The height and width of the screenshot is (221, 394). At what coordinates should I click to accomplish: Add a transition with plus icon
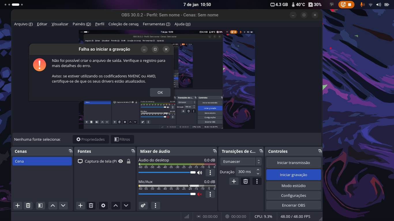(234, 181)
